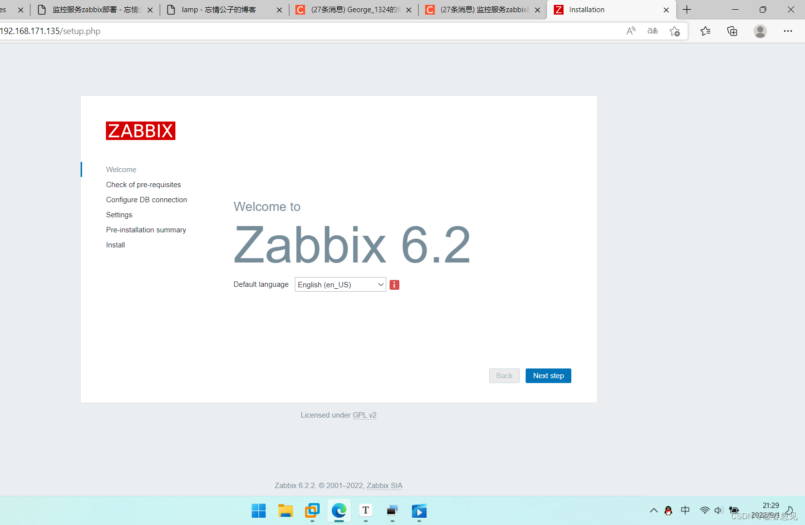Image resolution: width=805 pixels, height=525 pixels.
Task: Click the translate page icon
Action: [652, 31]
